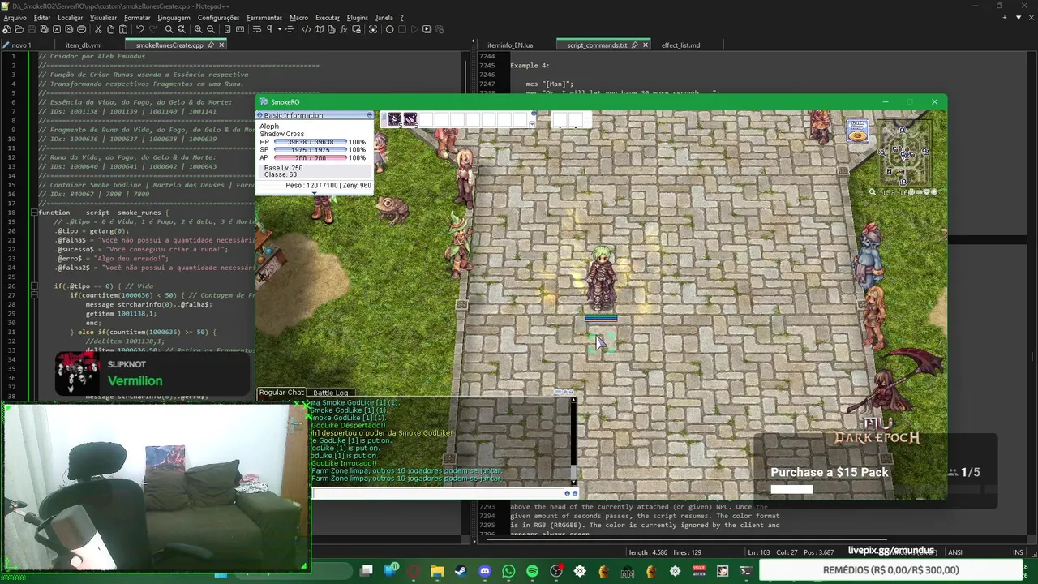The image size is (1038, 584).
Task: Click the Cut scissors icon
Action: pyautogui.click(x=97, y=29)
